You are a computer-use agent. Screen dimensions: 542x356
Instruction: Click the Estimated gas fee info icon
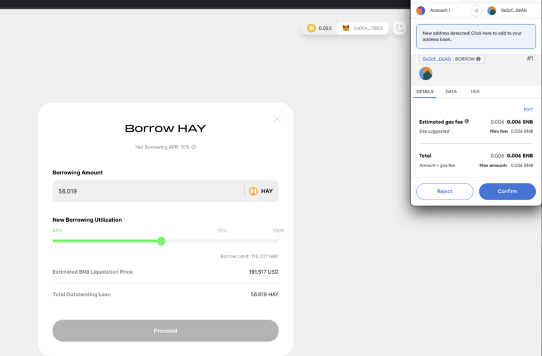(466, 121)
